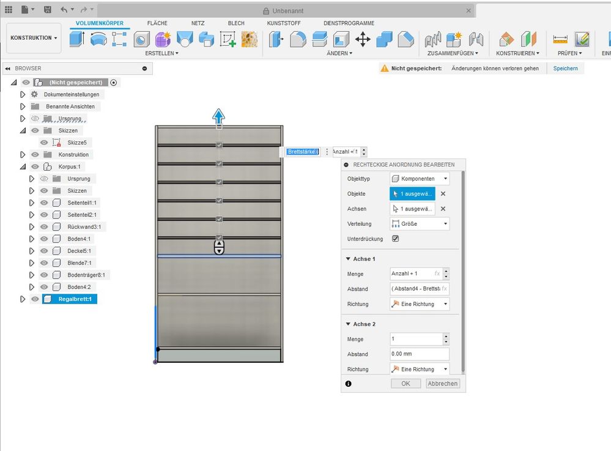Hide Seitenteil1:1 component
Screen dimensions: 611x451
tap(44, 203)
